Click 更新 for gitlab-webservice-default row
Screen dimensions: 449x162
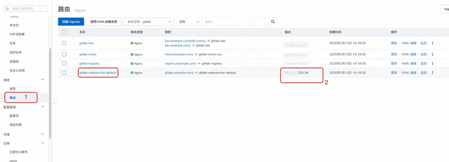(394, 73)
